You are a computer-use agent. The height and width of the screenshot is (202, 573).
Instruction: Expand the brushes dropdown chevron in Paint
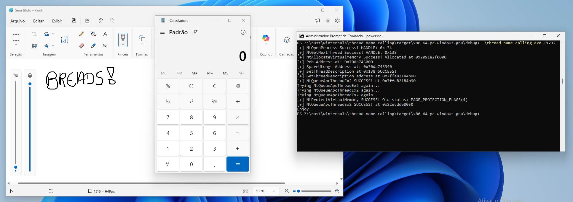pyautogui.click(x=123, y=45)
